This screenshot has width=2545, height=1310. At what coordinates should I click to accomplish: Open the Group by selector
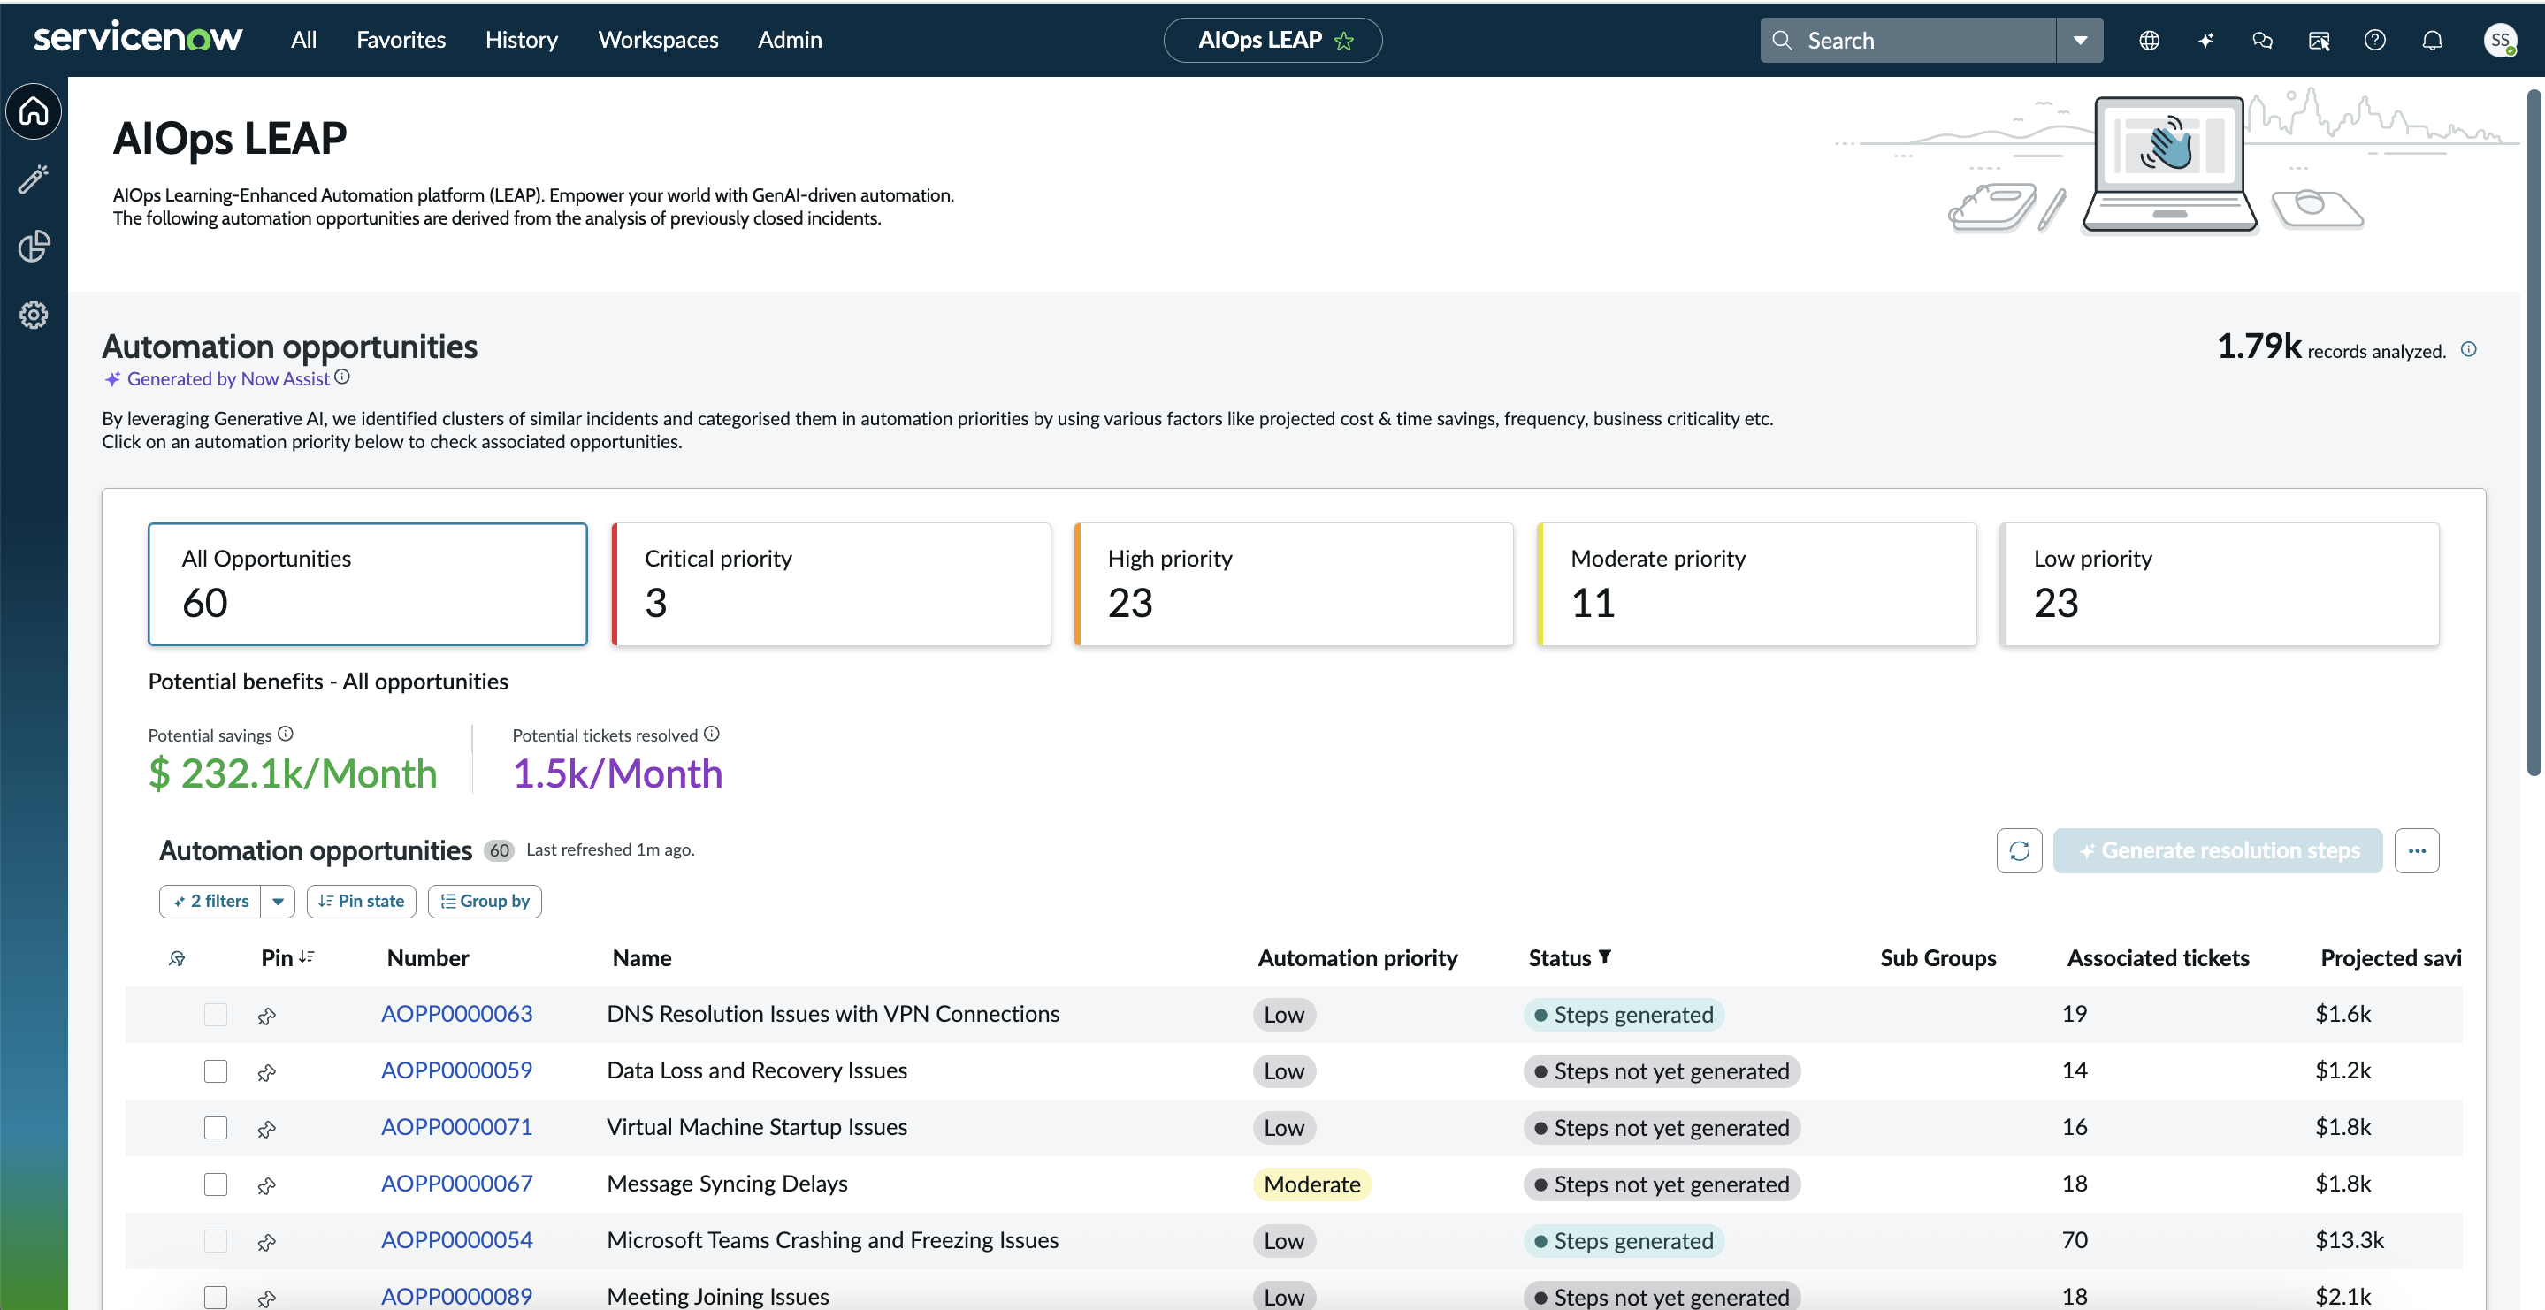pos(484,901)
